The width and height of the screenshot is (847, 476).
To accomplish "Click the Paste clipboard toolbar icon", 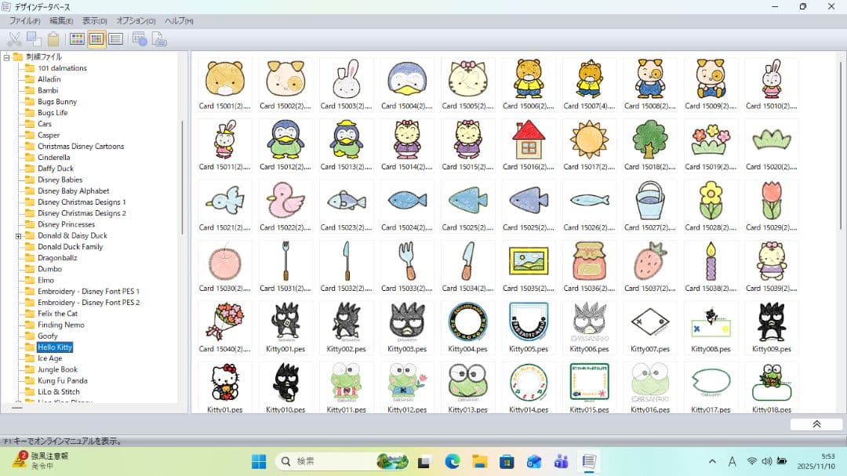I will (53, 39).
